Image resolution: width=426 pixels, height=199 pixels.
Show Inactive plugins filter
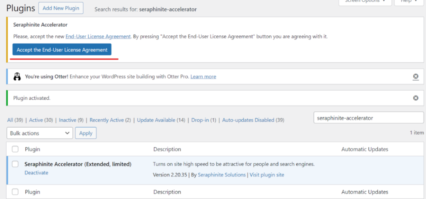tap(68, 120)
